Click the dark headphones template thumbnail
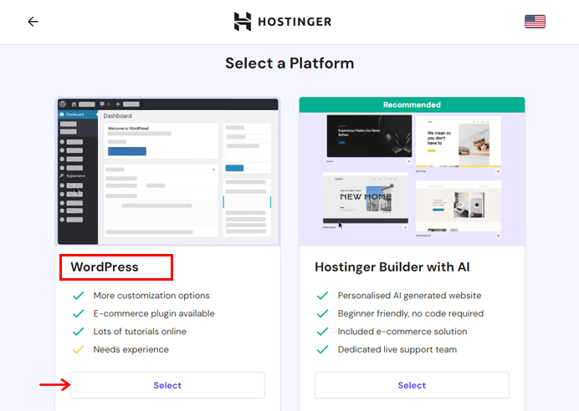The image size is (579, 411). click(x=369, y=136)
